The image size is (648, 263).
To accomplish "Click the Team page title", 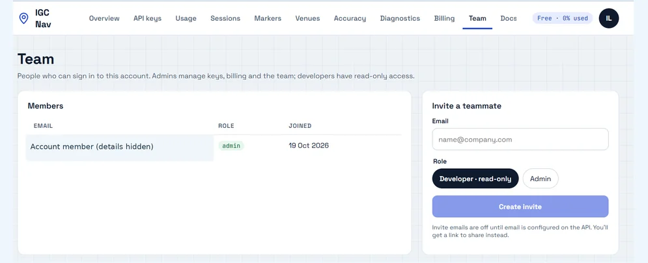I will tap(36, 59).
